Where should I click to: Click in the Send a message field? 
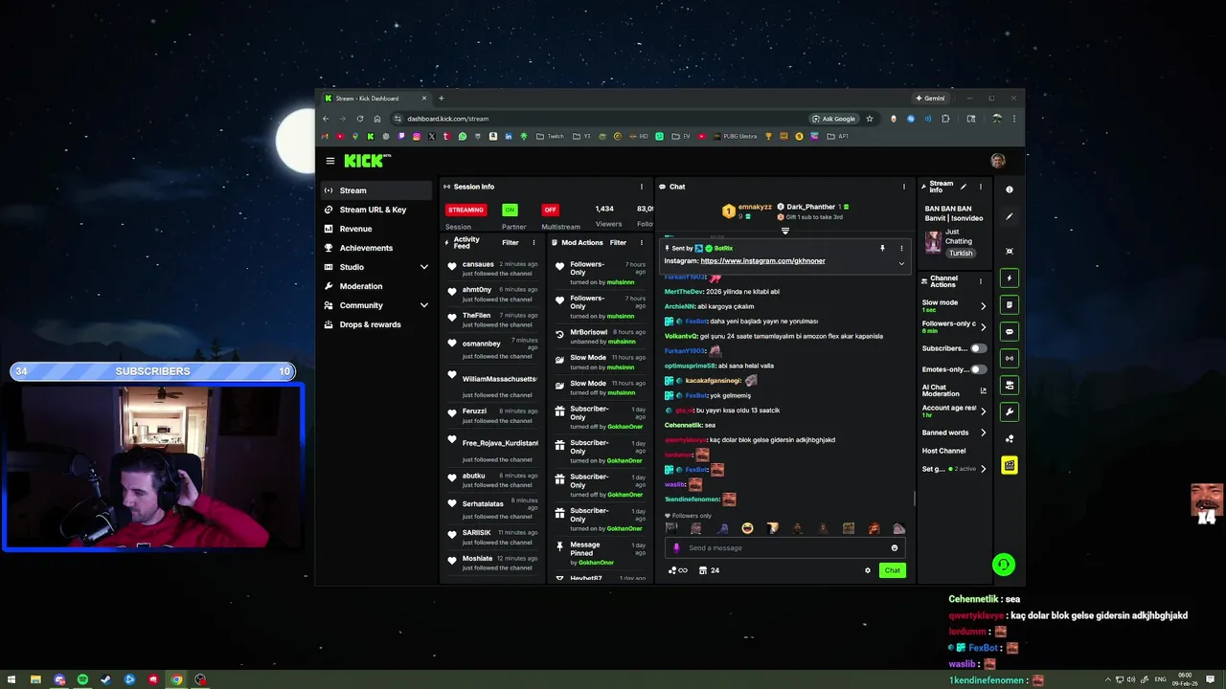(x=785, y=548)
